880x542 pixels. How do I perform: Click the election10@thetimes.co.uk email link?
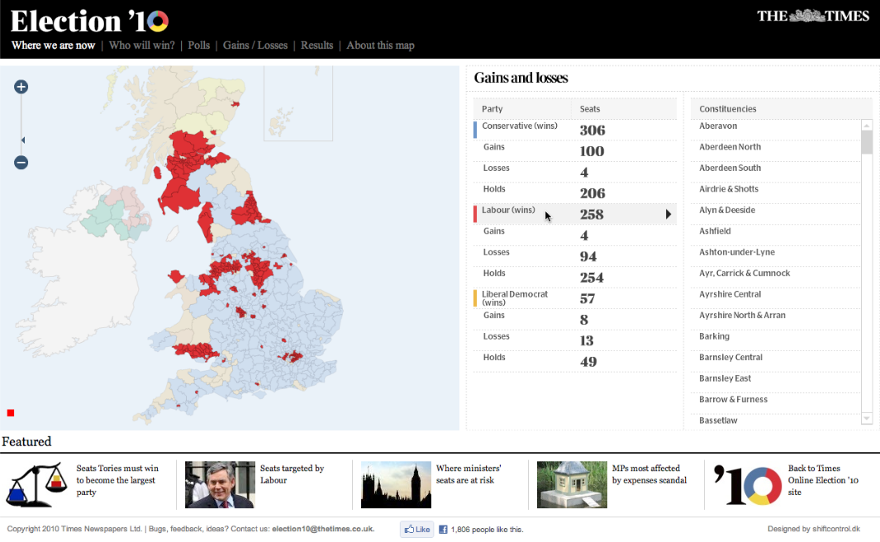[323, 529]
